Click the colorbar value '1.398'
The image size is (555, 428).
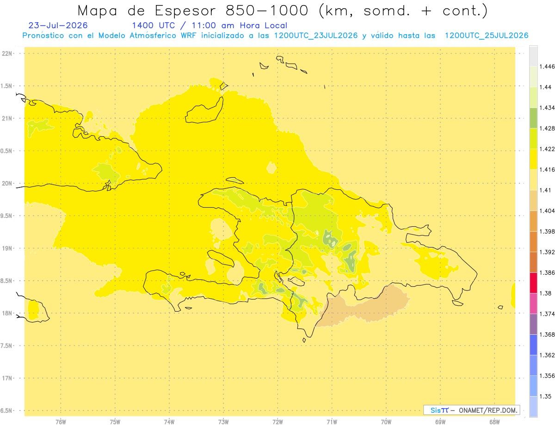548,231
